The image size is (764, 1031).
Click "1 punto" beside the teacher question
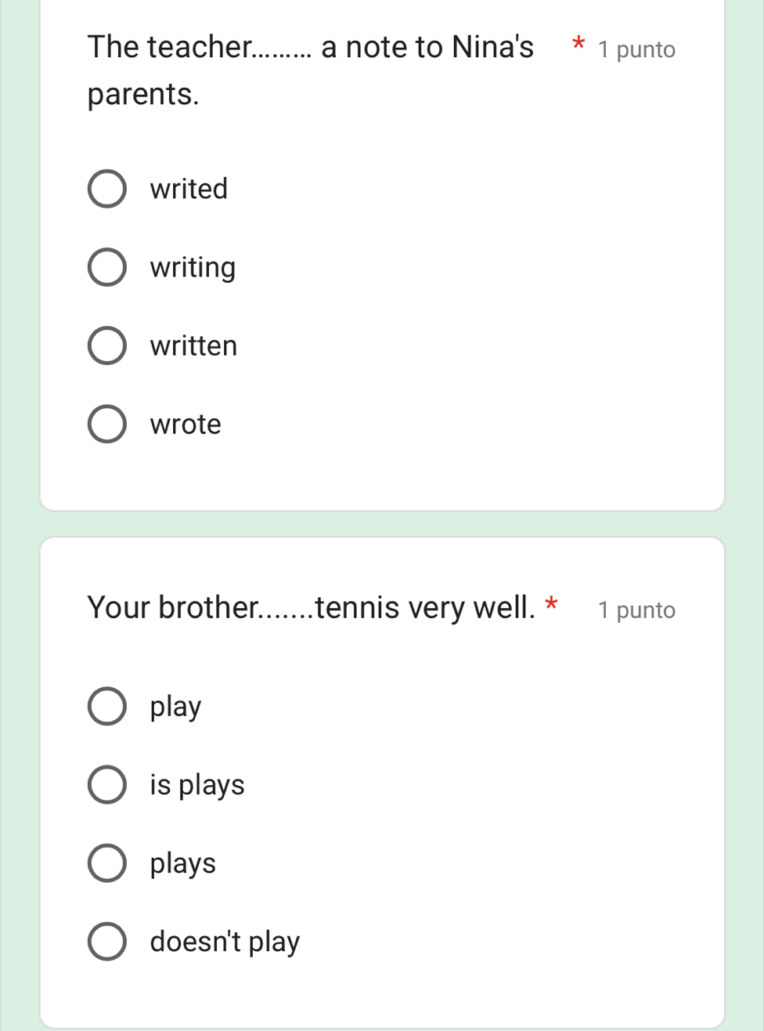coord(636,49)
